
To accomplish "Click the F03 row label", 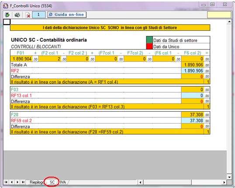I will (14, 90).
